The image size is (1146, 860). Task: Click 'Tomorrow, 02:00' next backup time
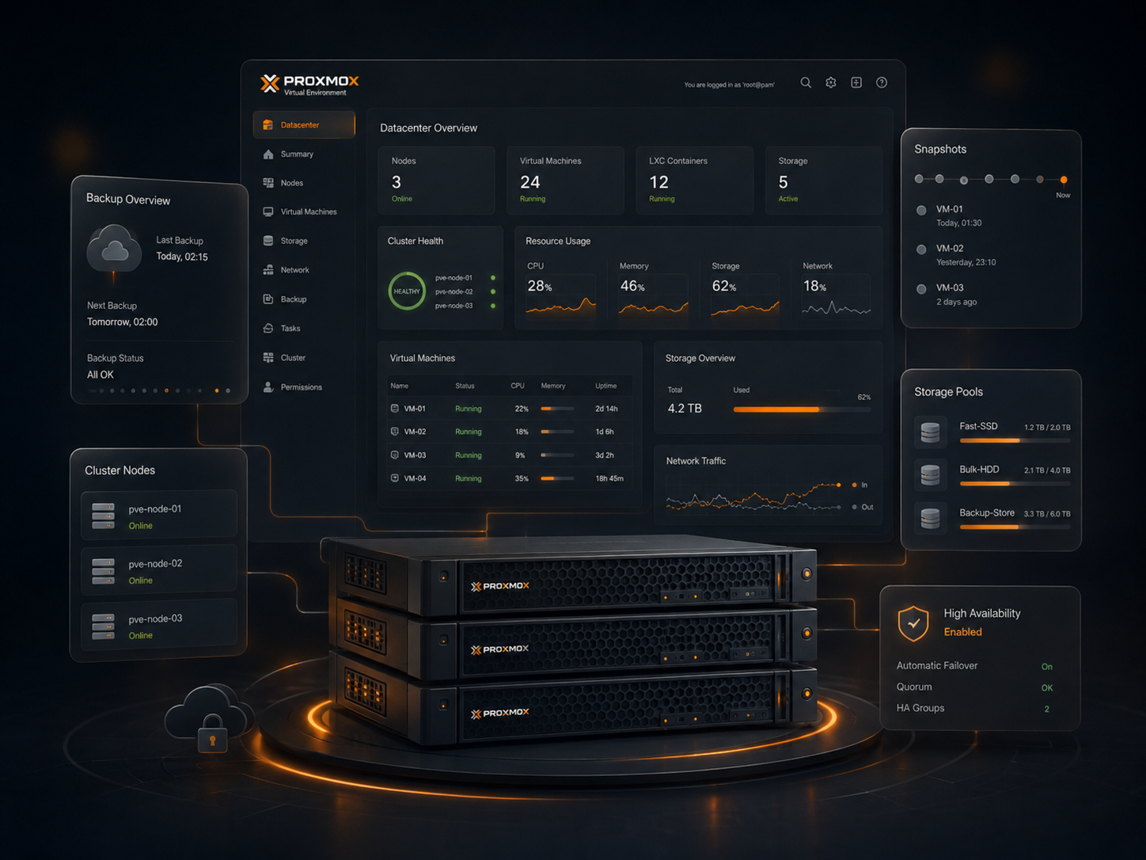122,322
